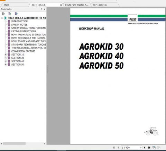Expand the SECTION 10 bookmark

click(6, 54)
